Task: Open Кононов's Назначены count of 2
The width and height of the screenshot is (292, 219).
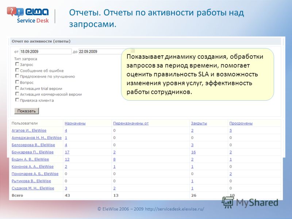Action: pyautogui.click(x=66, y=166)
